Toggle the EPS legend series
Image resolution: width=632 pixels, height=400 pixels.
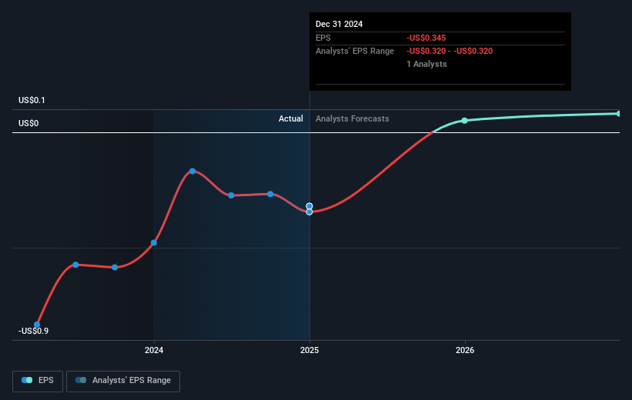coord(38,381)
